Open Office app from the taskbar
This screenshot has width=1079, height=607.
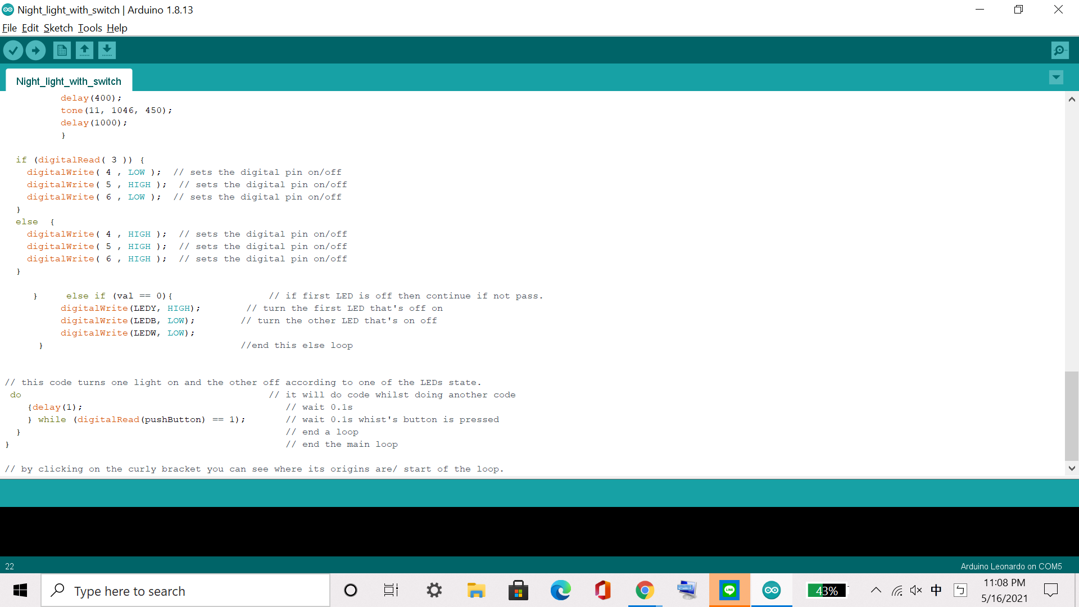click(x=602, y=590)
